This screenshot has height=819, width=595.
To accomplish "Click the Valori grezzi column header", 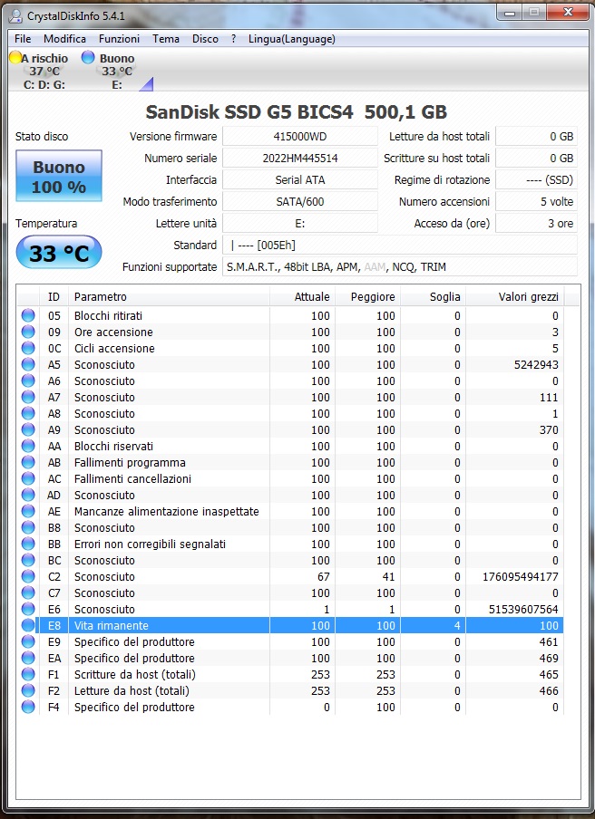I will (515, 296).
